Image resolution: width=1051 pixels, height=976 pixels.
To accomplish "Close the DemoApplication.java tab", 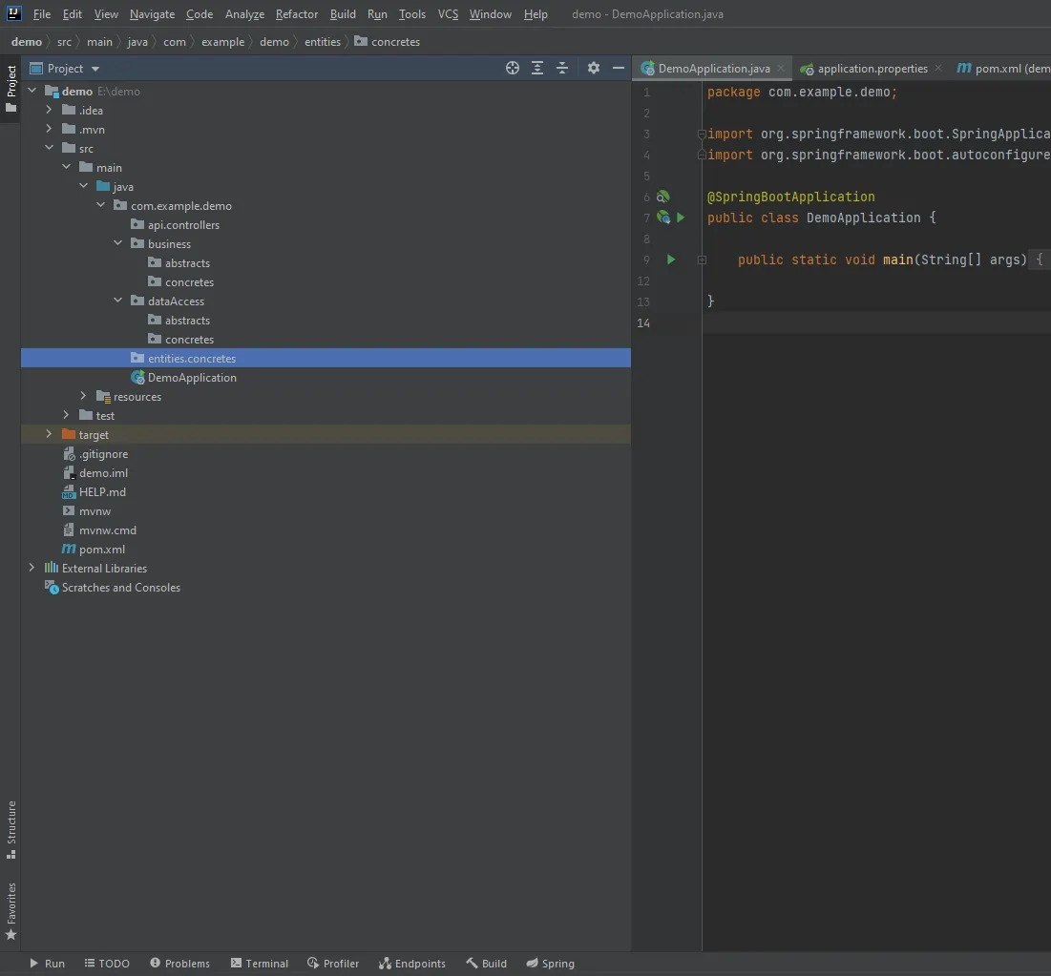I will click(781, 69).
